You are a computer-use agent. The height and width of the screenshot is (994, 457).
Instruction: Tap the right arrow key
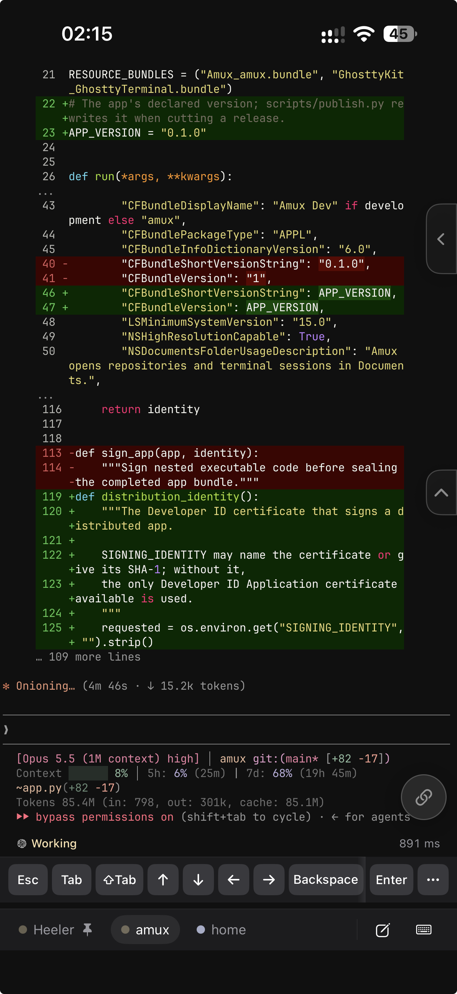(269, 879)
